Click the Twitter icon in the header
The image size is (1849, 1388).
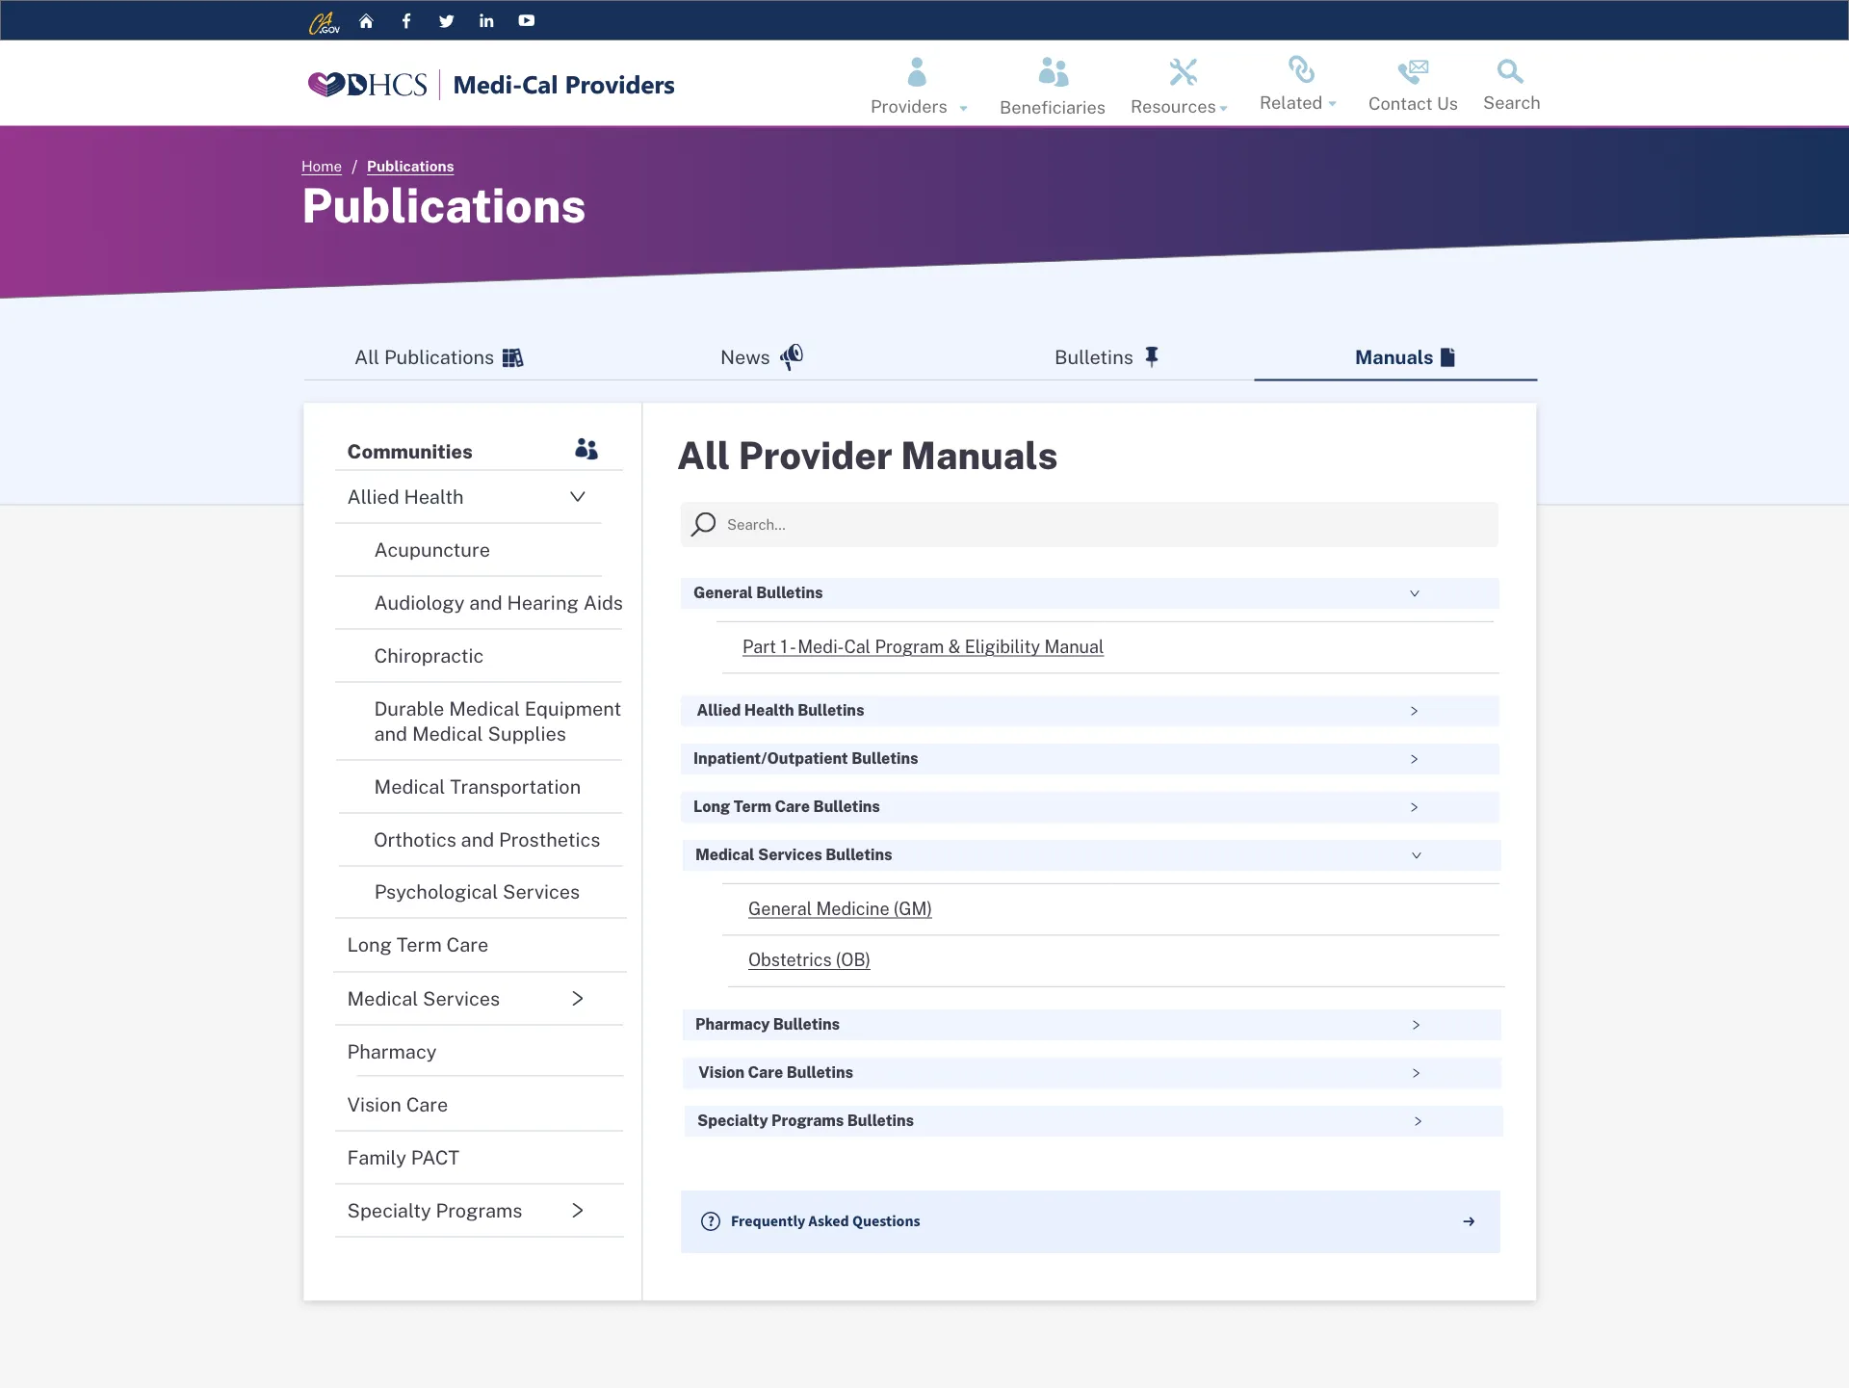(x=446, y=19)
